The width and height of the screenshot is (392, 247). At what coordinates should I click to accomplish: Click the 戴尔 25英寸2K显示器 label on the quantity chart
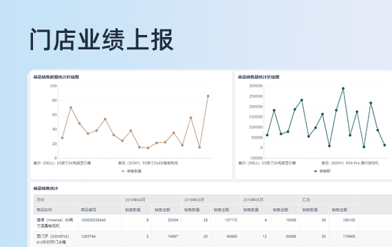(x=63, y=163)
